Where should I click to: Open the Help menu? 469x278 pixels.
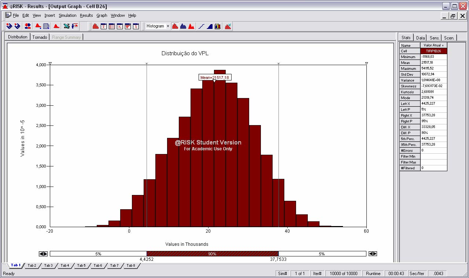coord(132,15)
